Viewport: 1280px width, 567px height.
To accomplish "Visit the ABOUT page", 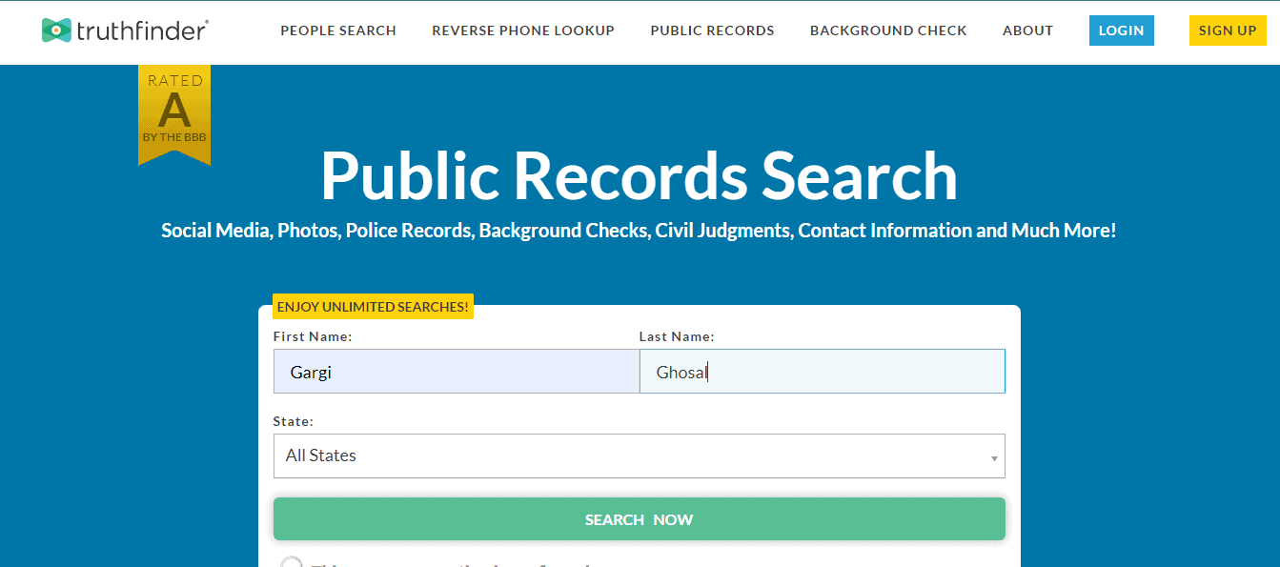I will coord(1027,30).
